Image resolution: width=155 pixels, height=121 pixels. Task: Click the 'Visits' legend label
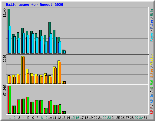(x=151, y=60)
